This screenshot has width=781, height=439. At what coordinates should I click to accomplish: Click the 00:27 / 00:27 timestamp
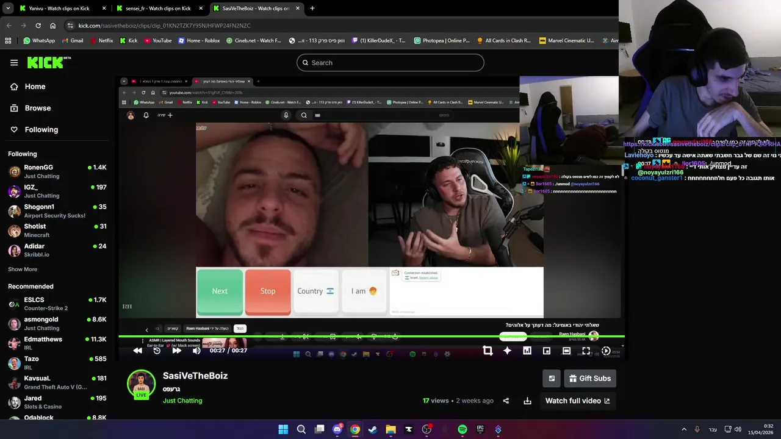pos(228,351)
